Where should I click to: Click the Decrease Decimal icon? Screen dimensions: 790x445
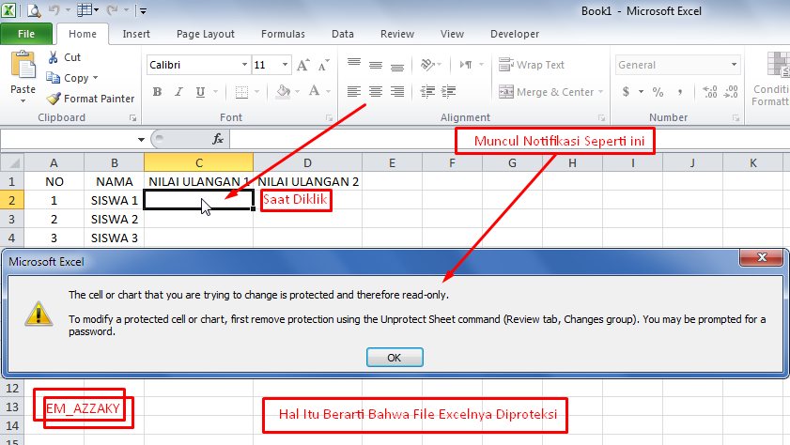(731, 92)
